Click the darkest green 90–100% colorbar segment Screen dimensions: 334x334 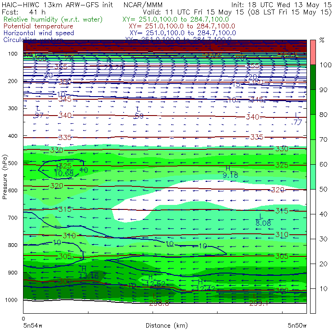coord(313,77)
